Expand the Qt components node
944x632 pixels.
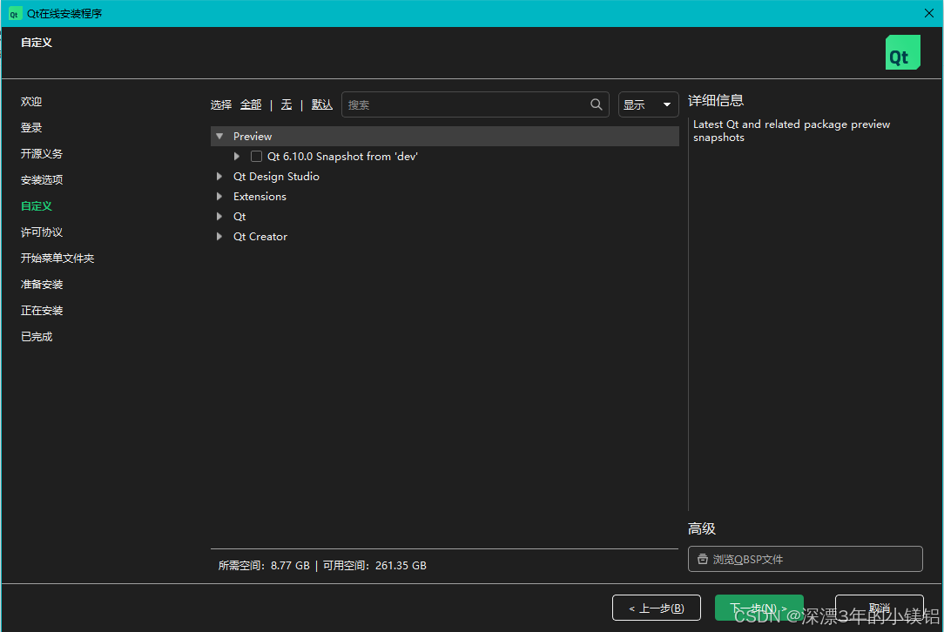point(219,216)
